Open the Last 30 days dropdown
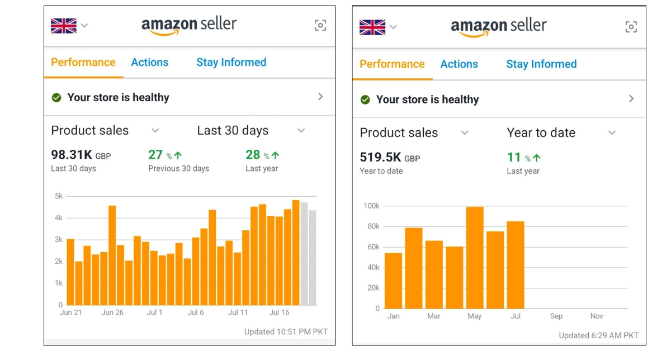This screenshot has width=671, height=351. 301,131
